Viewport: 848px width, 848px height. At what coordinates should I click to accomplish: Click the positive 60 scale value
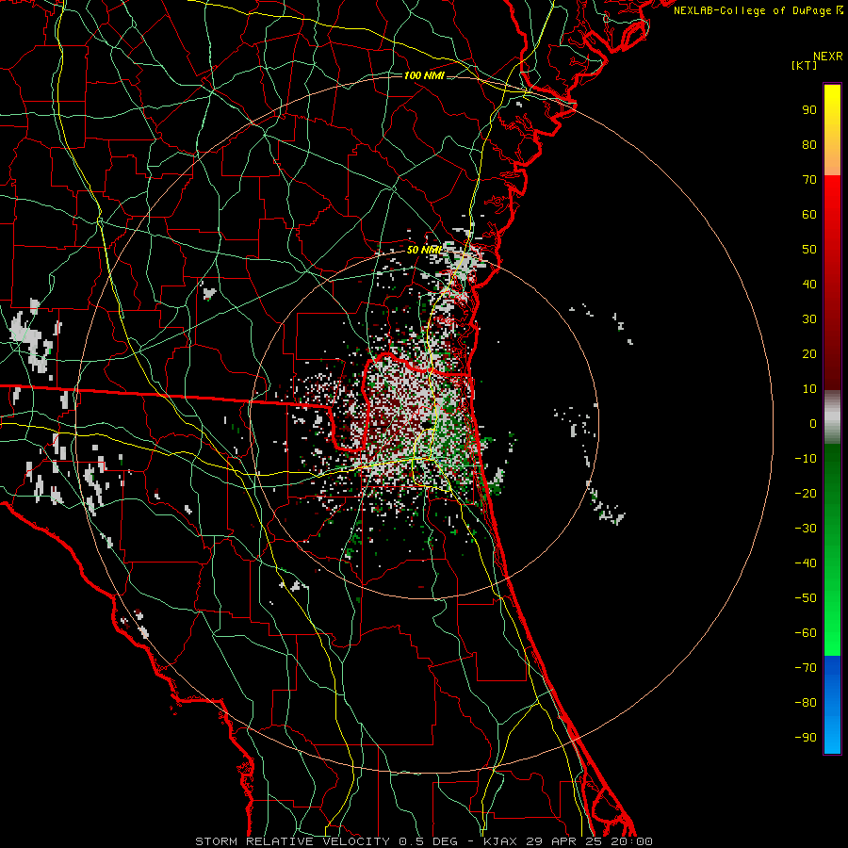tap(809, 215)
